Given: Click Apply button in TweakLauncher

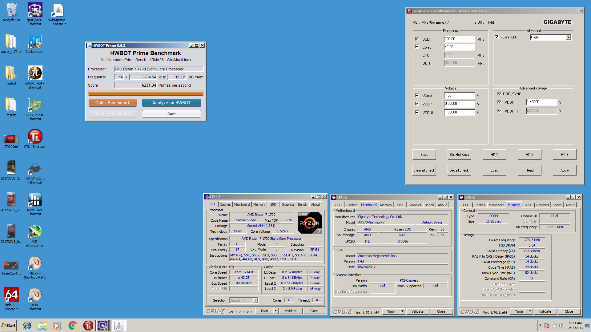Looking at the screenshot, I should click(565, 170).
